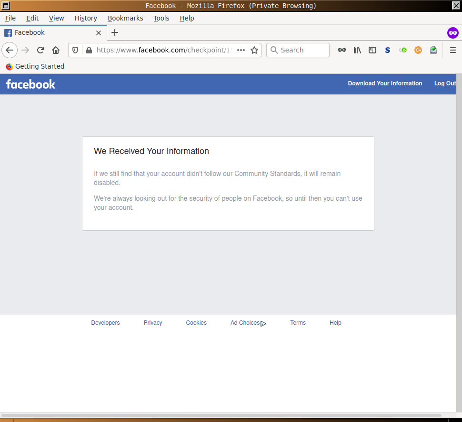Open the Help footer link

click(335, 323)
